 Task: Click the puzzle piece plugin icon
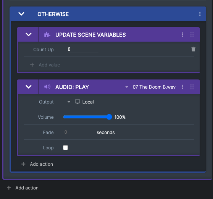47,34
